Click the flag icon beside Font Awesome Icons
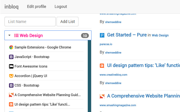 [x=11, y=66]
